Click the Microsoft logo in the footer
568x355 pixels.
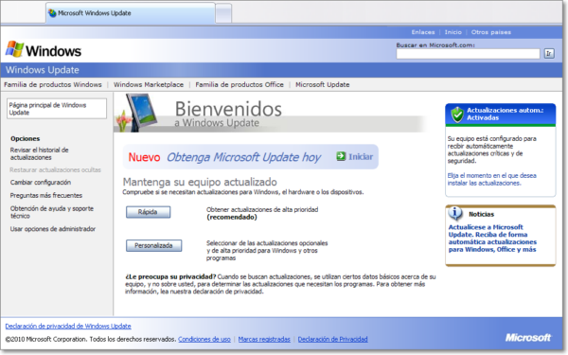point(528,338)
